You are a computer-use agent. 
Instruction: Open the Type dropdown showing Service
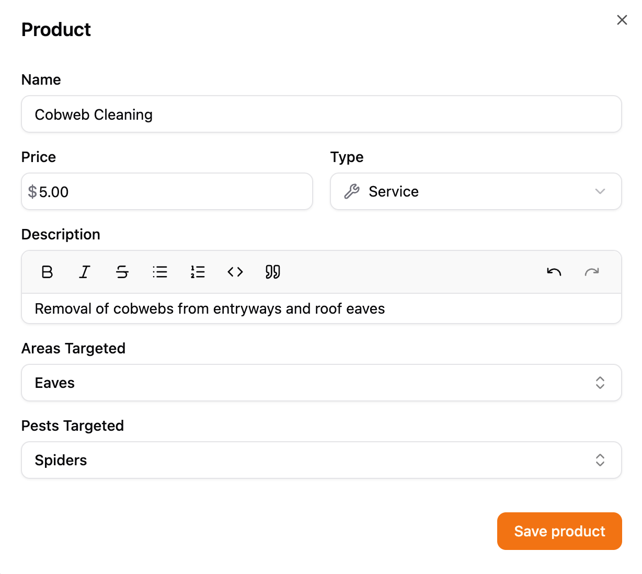click(475, 191)
